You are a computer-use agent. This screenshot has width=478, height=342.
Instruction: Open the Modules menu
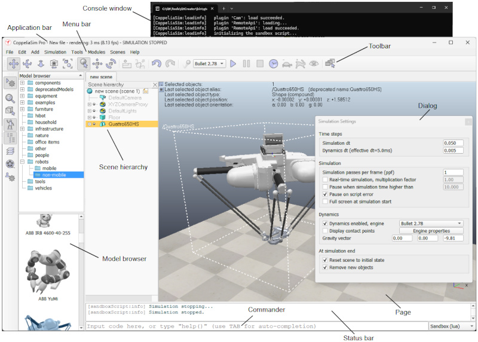pos(96,52)
